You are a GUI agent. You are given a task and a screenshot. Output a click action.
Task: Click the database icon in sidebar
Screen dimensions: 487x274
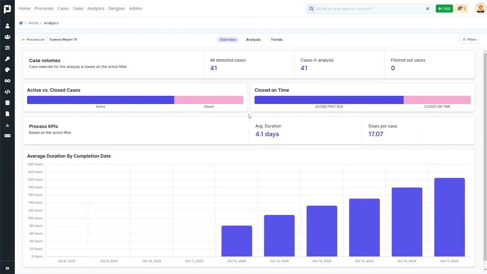[7, 103]
